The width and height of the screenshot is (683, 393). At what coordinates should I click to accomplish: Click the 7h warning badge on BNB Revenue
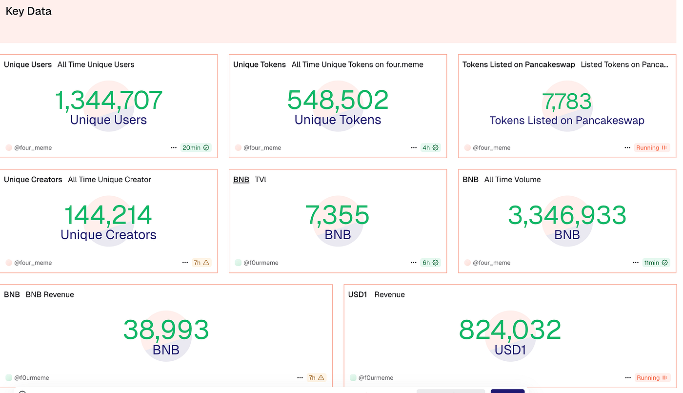tap(317, 378)
